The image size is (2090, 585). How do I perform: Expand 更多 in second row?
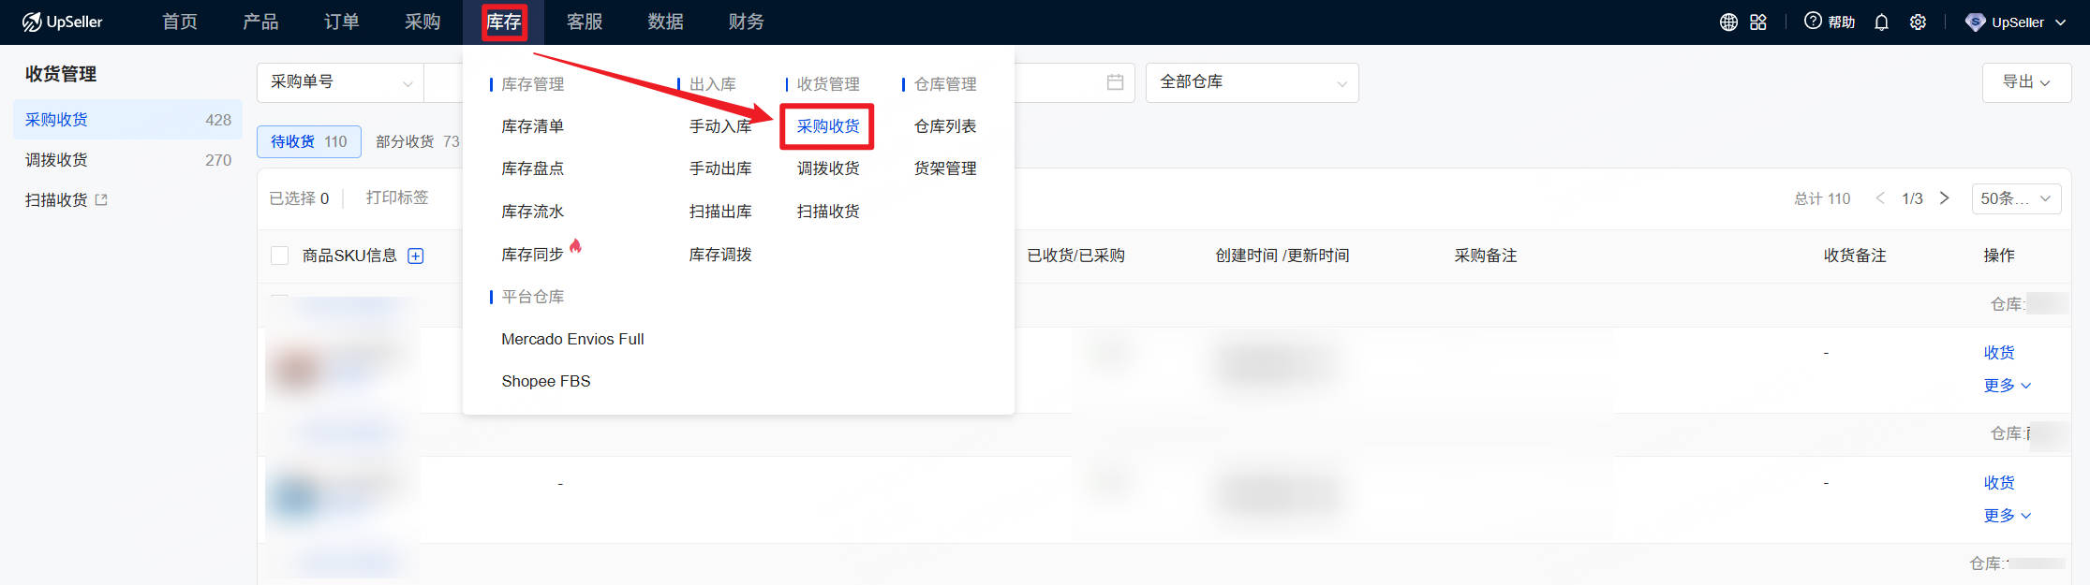(2007, 516)
